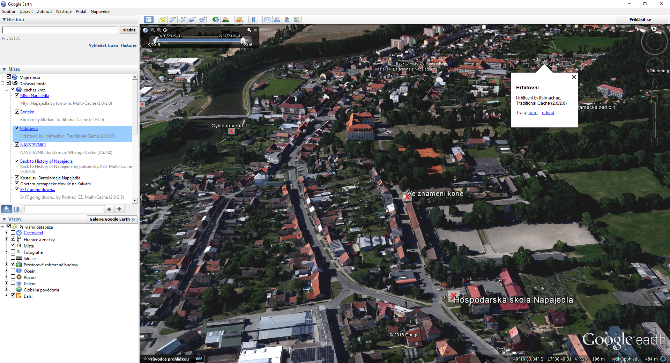The image size is (670, 363).
Task: Close the time slider panel
Action: tap(255, 30)
